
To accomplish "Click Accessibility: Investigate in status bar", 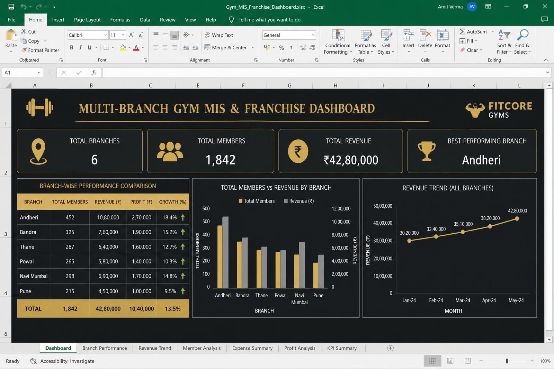I will [x=62, y=361].
